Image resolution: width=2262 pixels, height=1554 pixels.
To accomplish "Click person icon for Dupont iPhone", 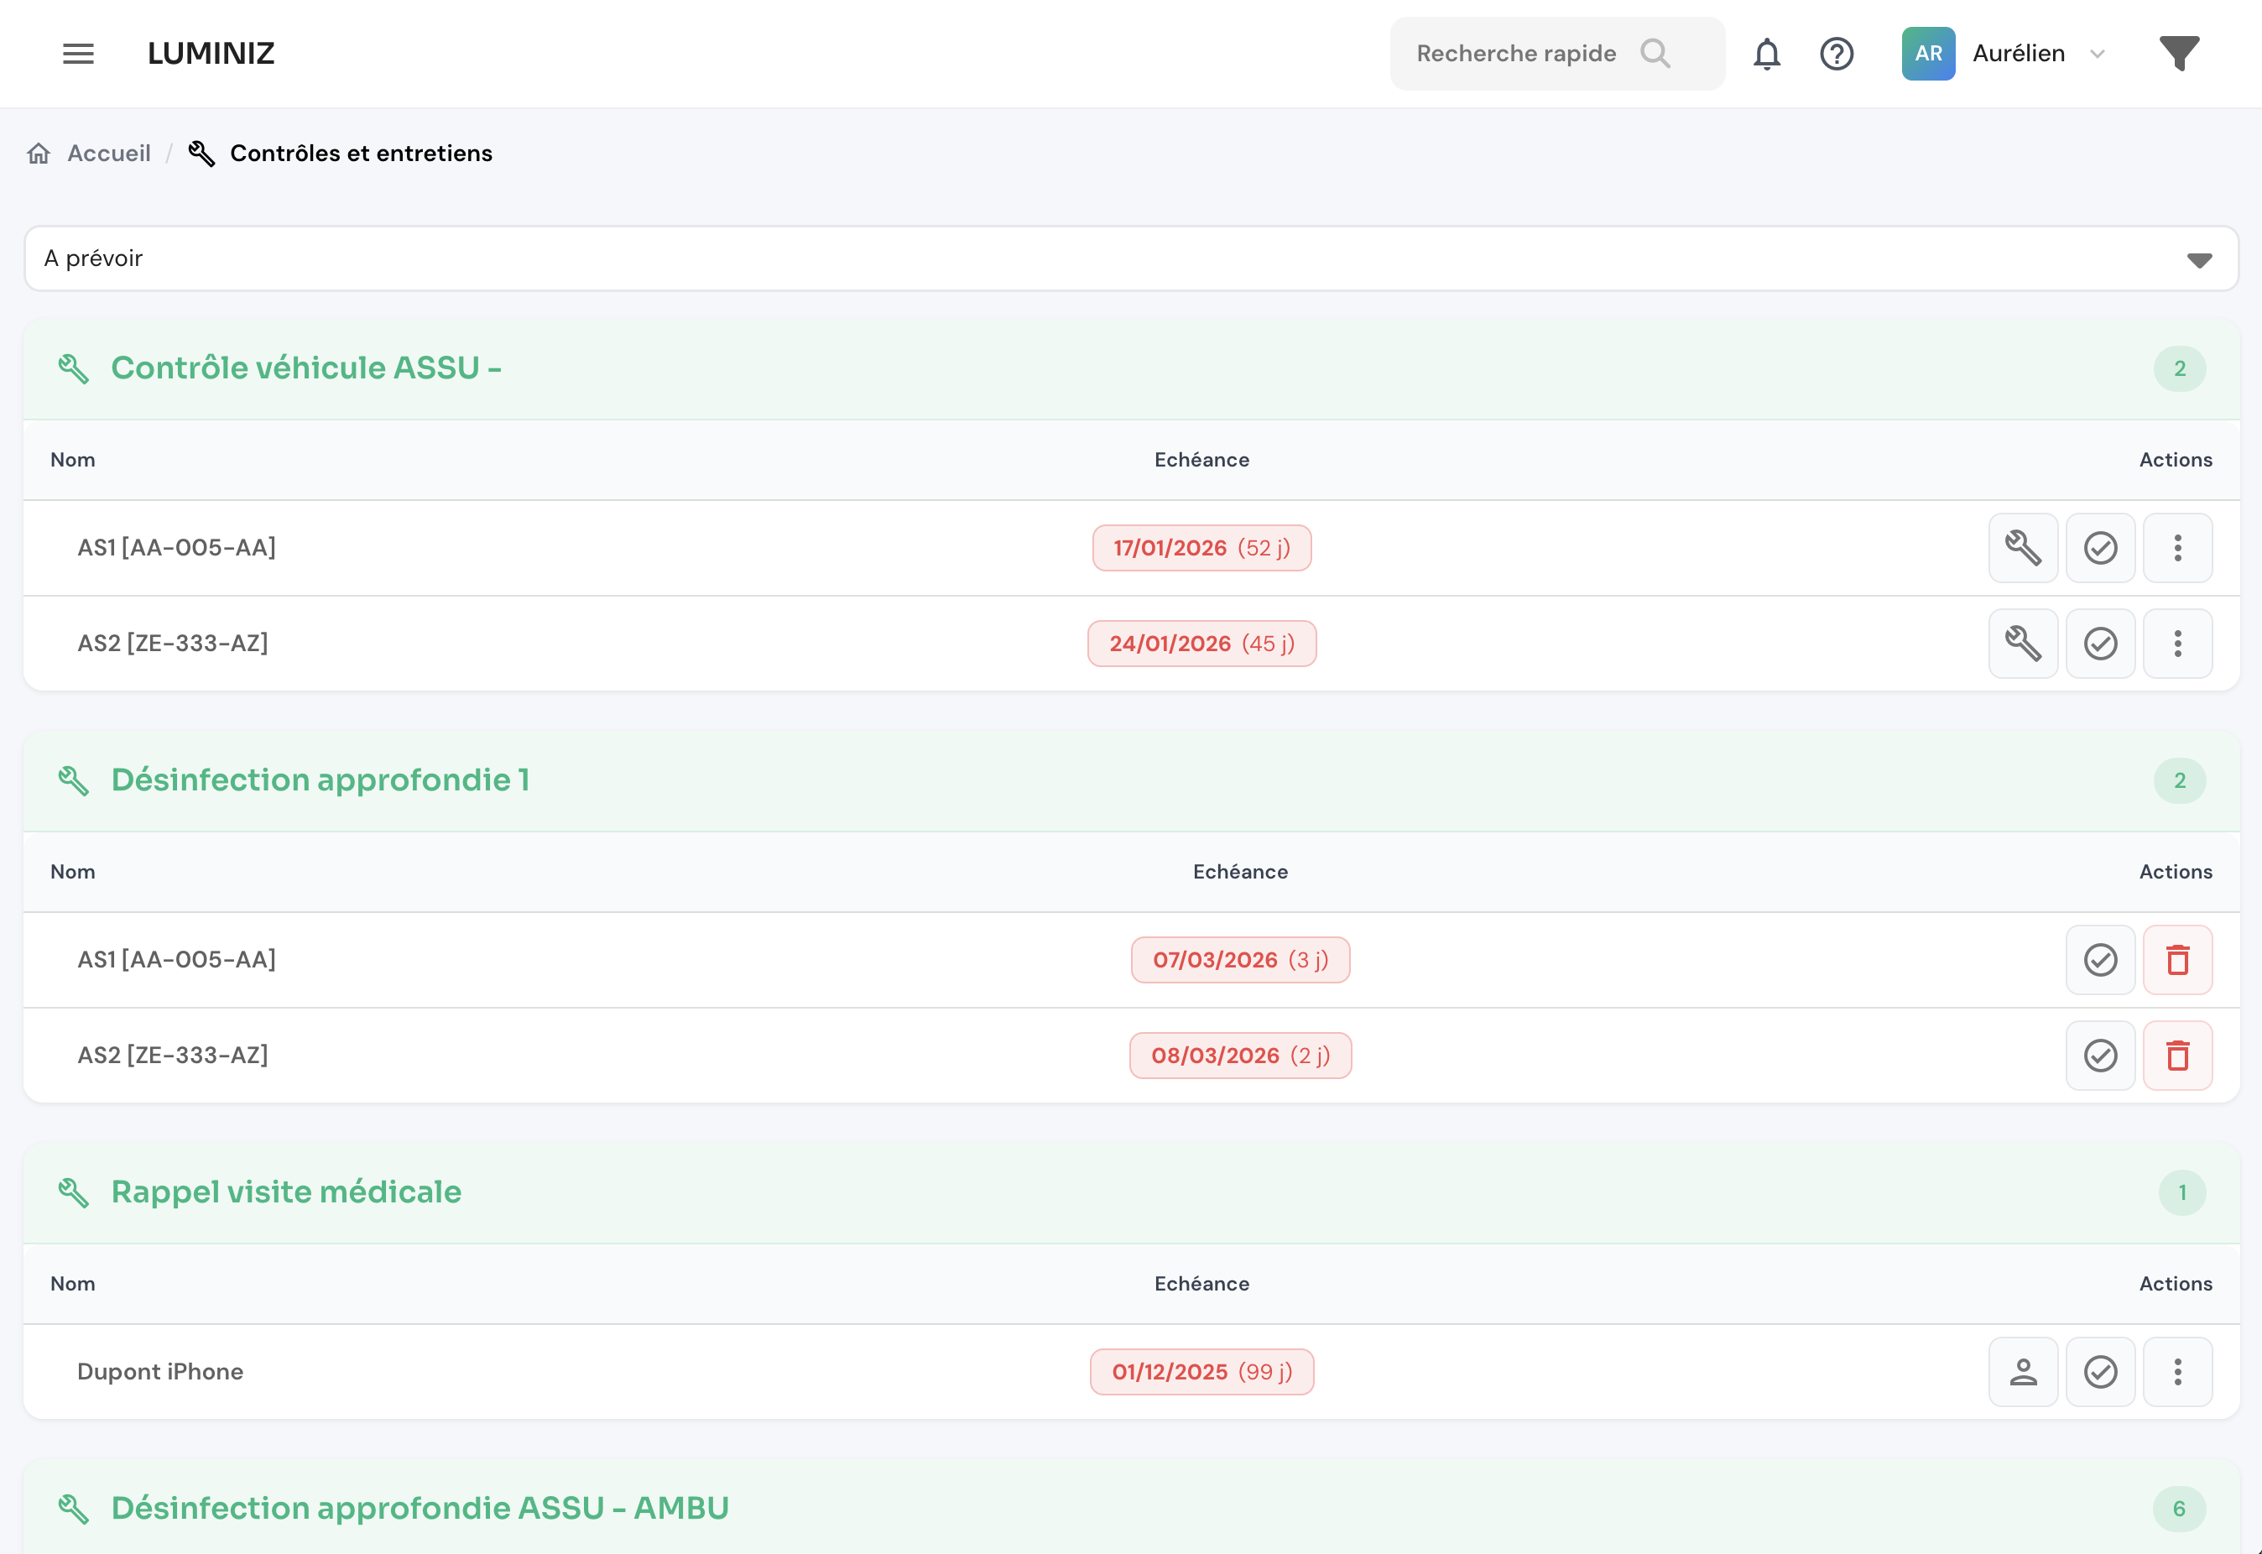I will click(2023, 1372).
